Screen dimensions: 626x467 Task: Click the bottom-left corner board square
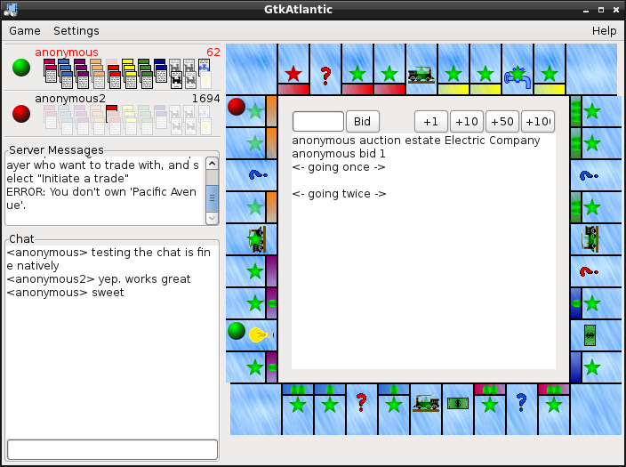click(256, 409)
